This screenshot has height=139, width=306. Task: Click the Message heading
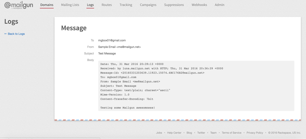click(x=74, y=28)
